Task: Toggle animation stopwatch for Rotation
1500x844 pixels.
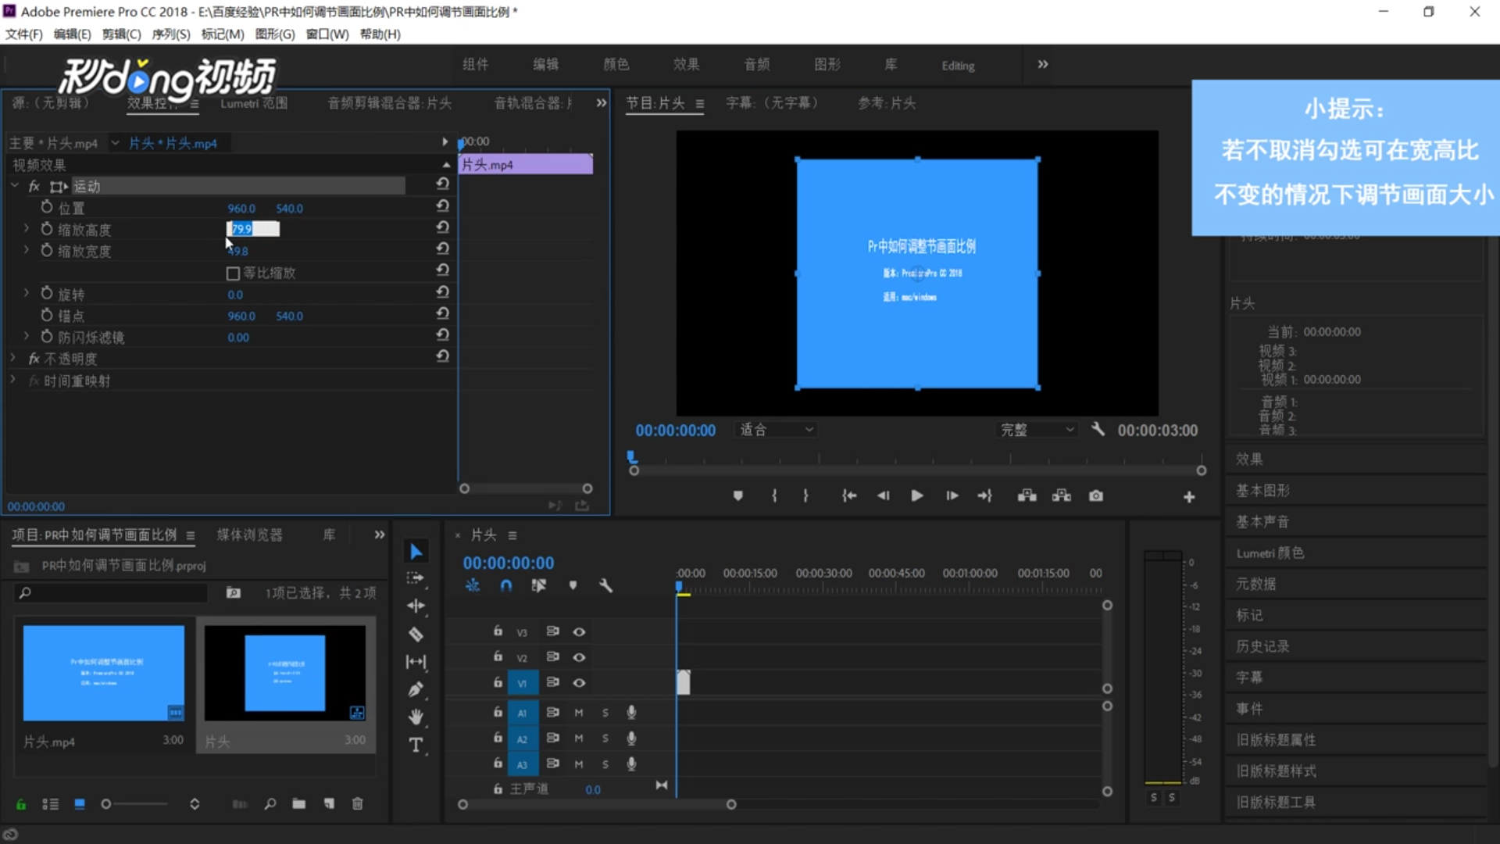Action: [x=47, y=293]
